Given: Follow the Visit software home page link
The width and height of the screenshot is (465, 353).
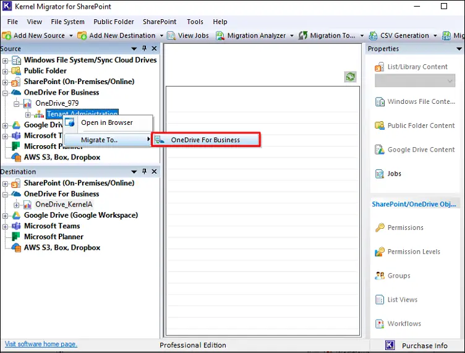Looking at the screenshot, I should [41, 344].
